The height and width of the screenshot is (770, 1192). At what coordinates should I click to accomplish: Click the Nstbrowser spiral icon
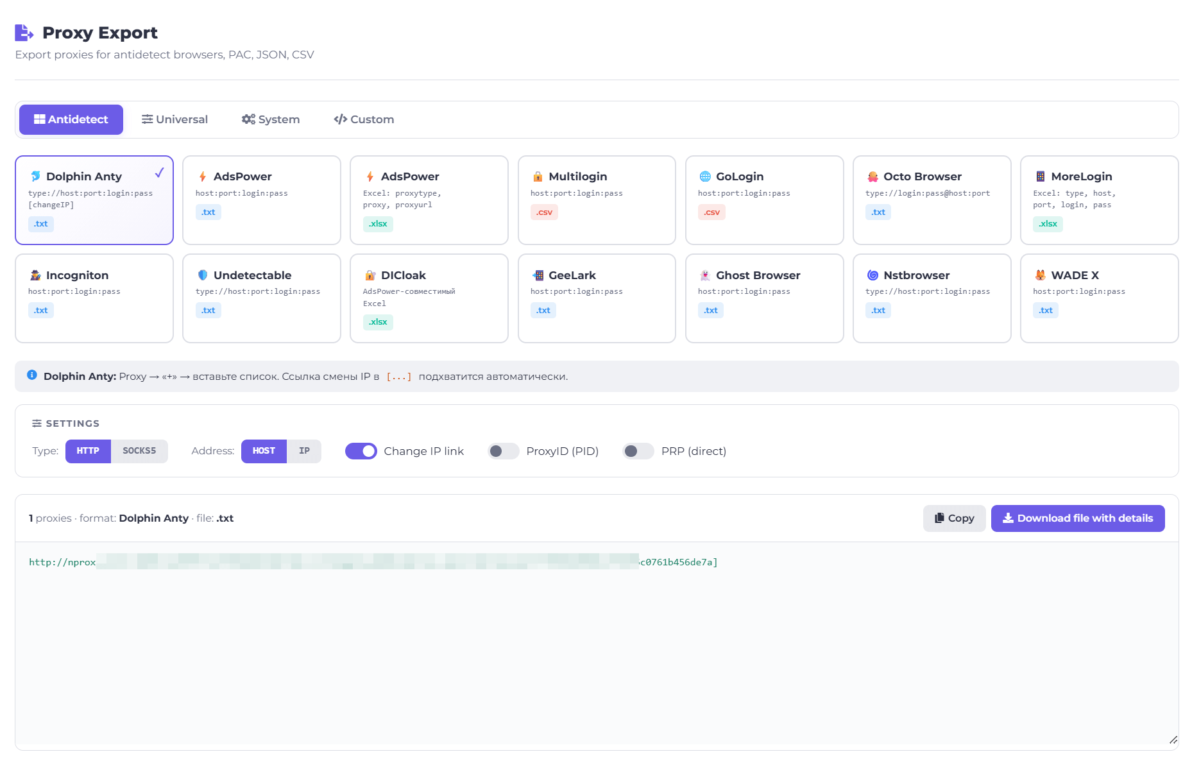pos(873,275)
